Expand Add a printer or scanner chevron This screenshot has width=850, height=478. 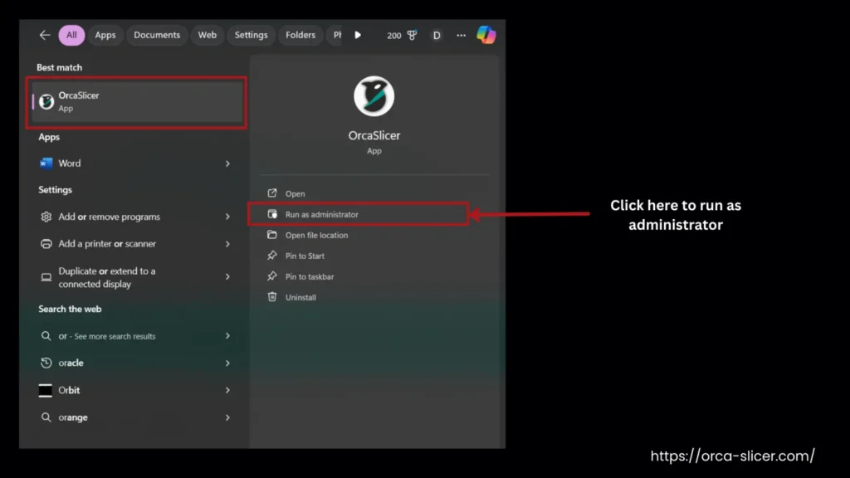227,244
